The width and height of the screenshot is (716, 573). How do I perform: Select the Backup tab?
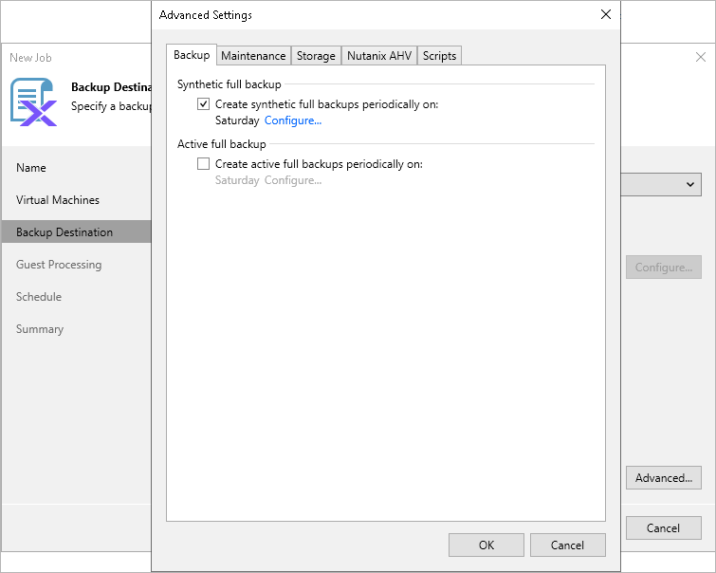[192, 55]
